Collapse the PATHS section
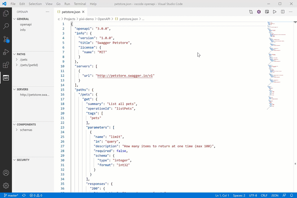 pyautogui.click(x=15, y=54)
